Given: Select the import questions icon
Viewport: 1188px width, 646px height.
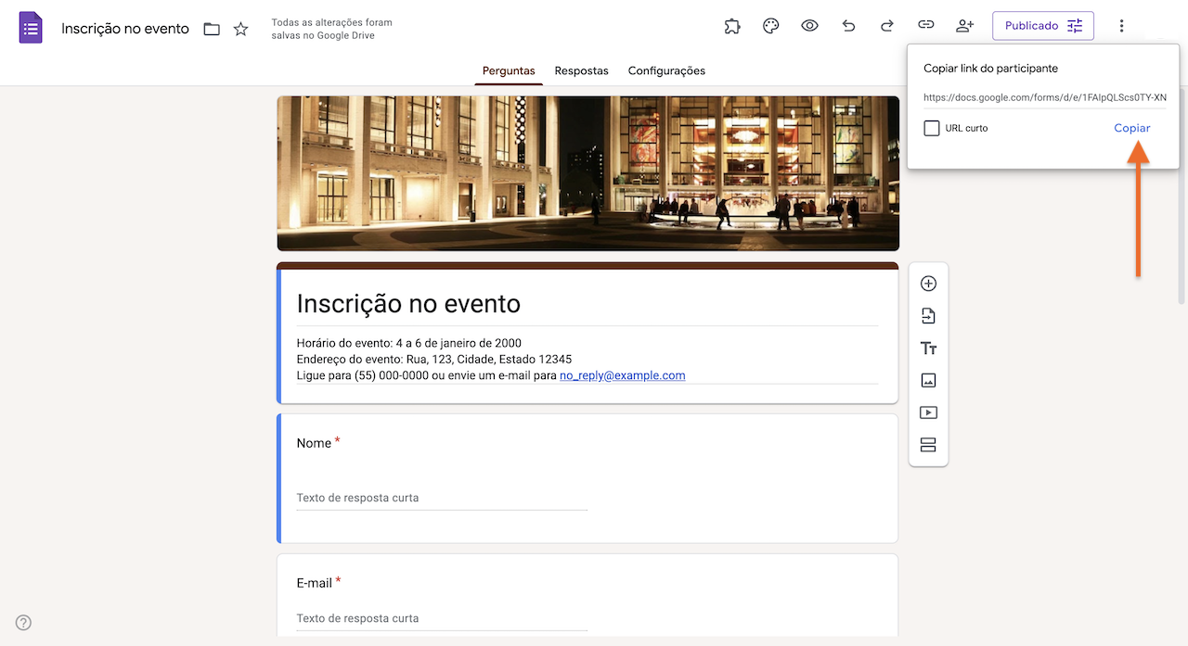Looking at the screenshot, I should (928, 315).
